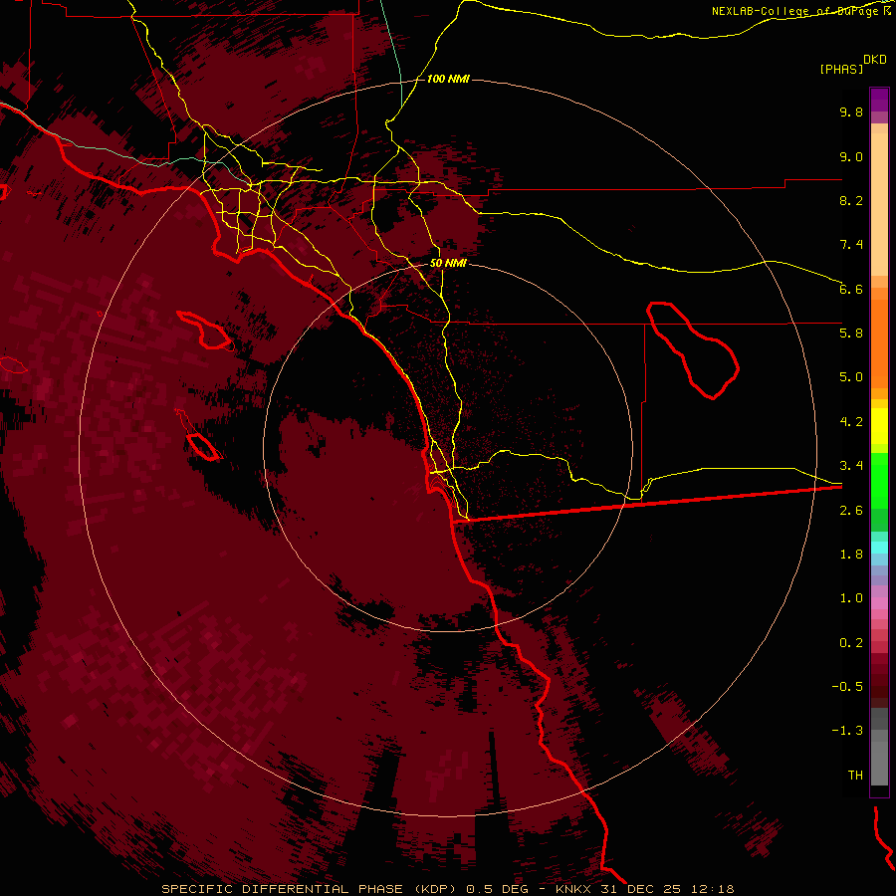Click the [PHAS] units label
Screen dimensions: 896x896
coord(841,70)
